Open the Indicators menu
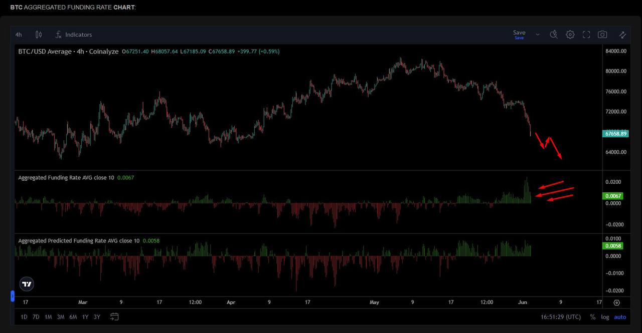Image resolution: width=642 pixels, height=333 pixels. pos(74,35)
